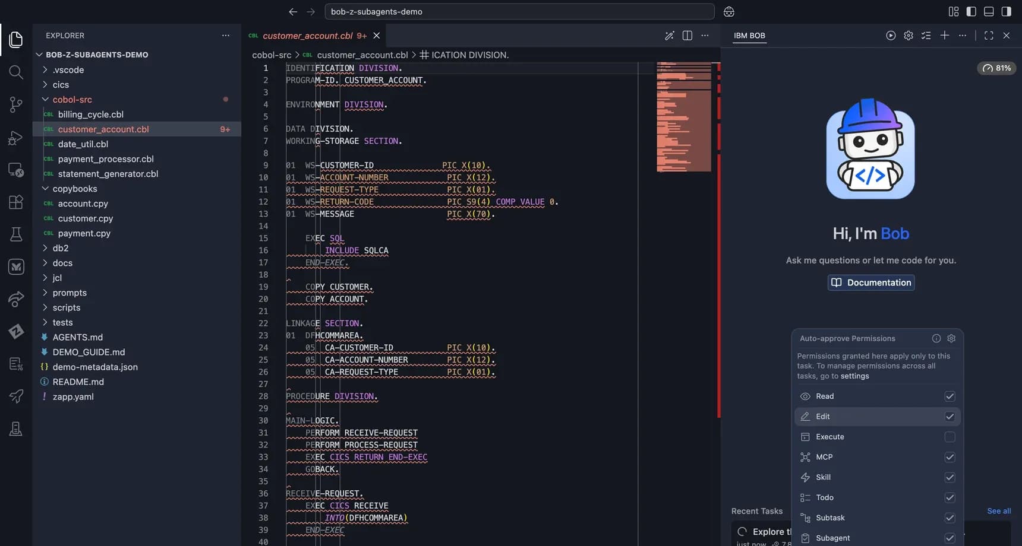Collapse the cobol-src folder
Viewport: 1022px width, 546px height.
coord(137,100)
